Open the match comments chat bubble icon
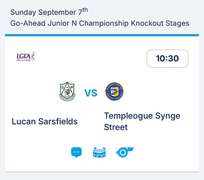 [76, 153]
